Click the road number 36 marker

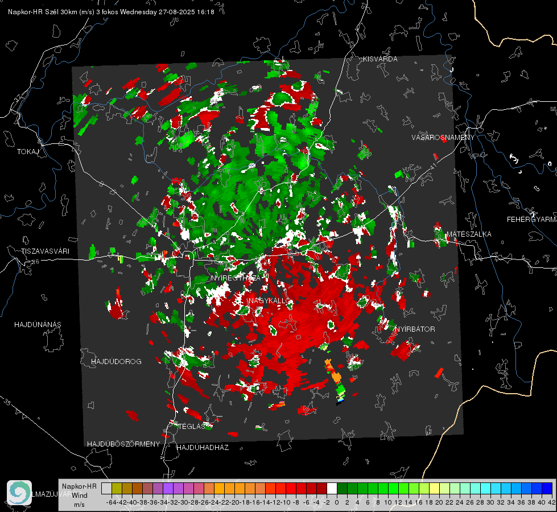coord(35,262)
